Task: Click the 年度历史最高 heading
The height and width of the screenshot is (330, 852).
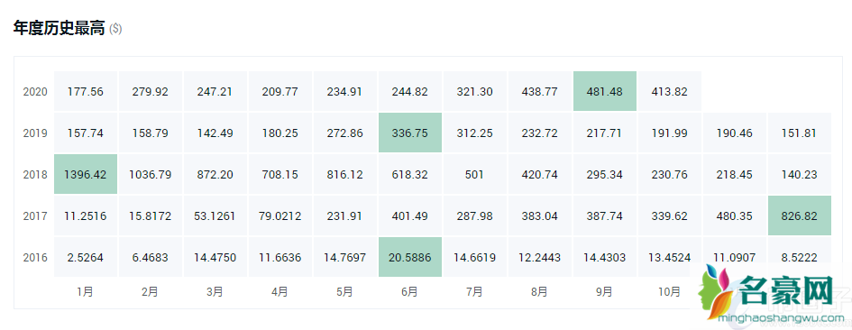Action: coord(59,29)
